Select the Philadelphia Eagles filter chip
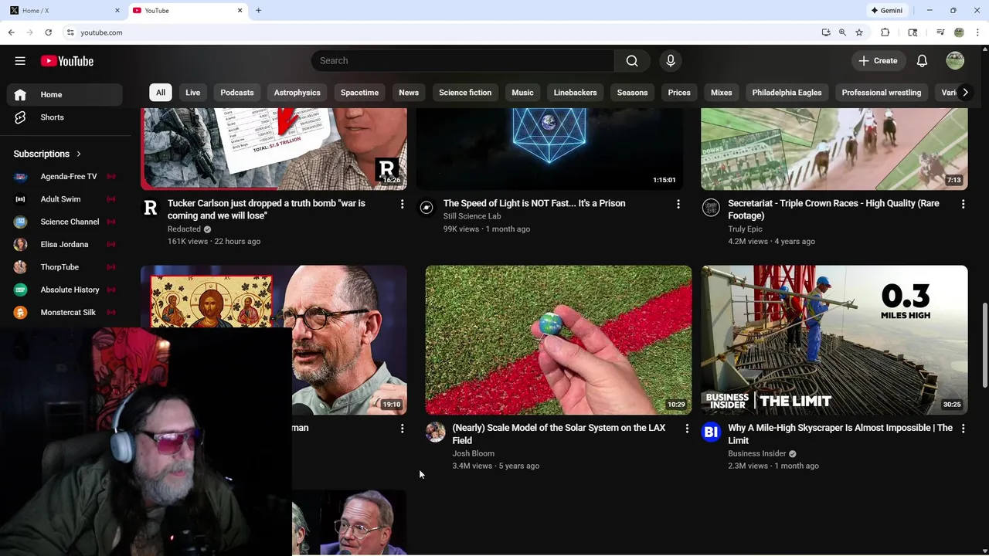 pyautogui.click(x=787, y=93)
